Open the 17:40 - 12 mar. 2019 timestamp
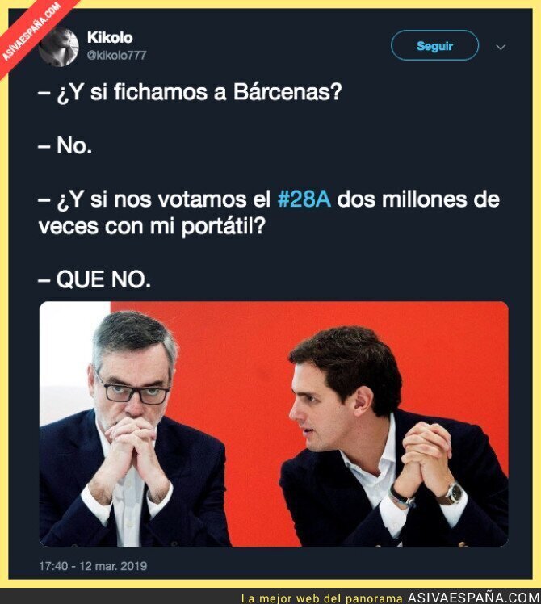 click(x=93, y=566)
